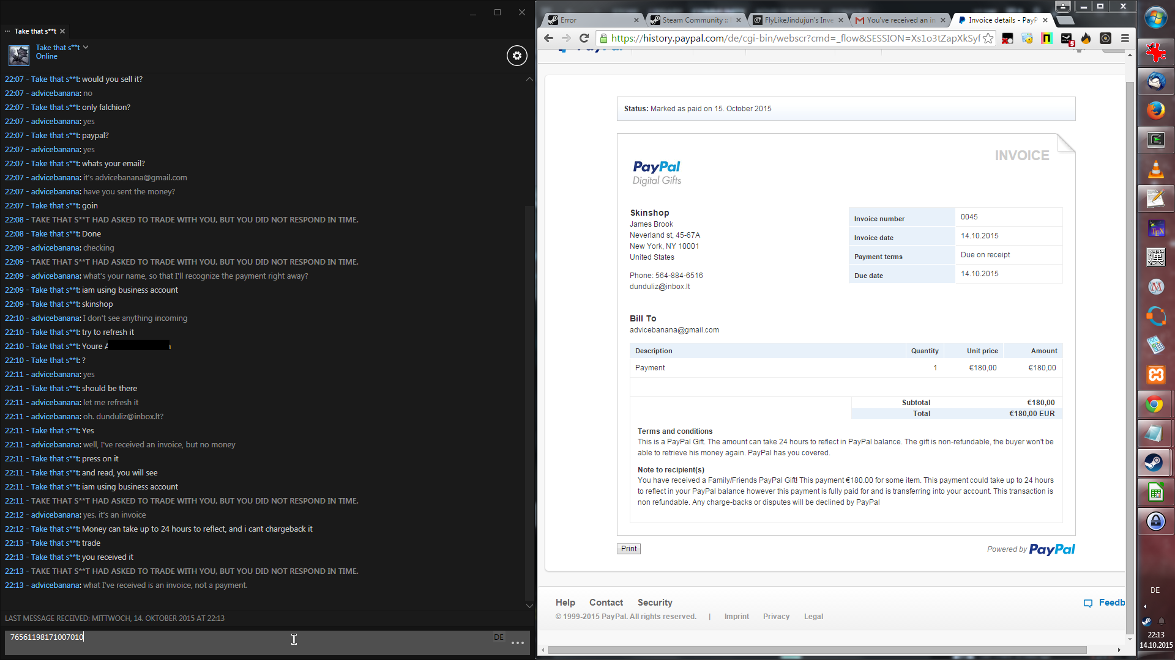Click the VLC cone taskbar icon
The width and height of the screenshot is (1175, 660).
[1155, 169]
